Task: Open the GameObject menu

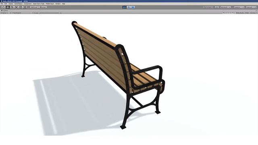Action: (18, 4)
